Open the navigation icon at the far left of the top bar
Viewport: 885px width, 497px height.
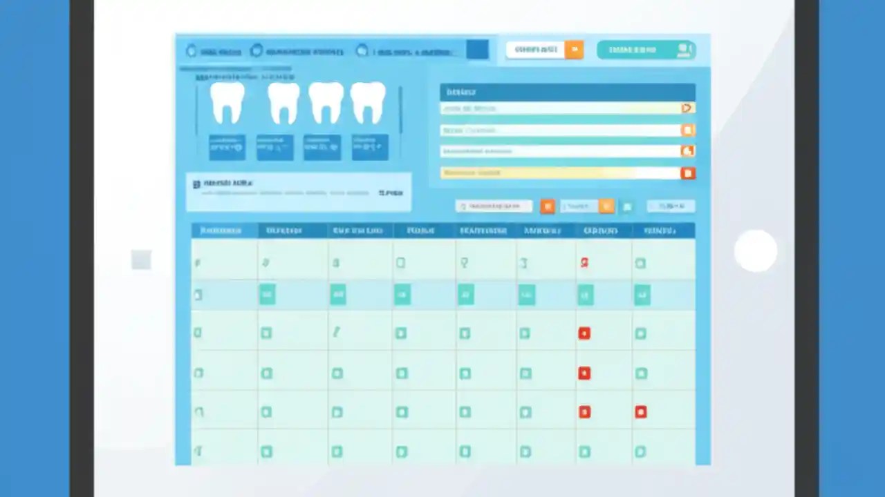point(192,50)
